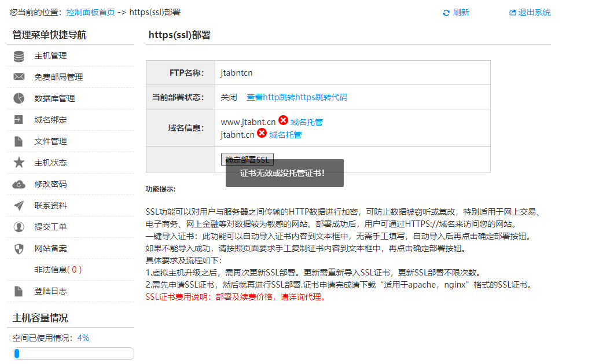Viewport: 610px width, 364px height.
Task: Click the pie chart icon for 数据库管理
Action: 19,98
